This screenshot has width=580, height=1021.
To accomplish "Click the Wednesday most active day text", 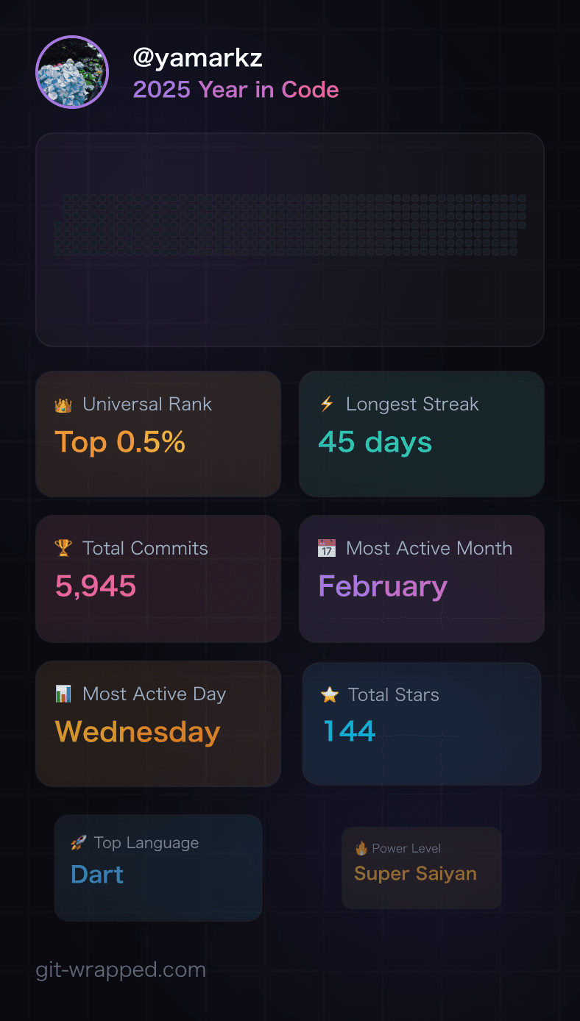I will click(138, 732).
